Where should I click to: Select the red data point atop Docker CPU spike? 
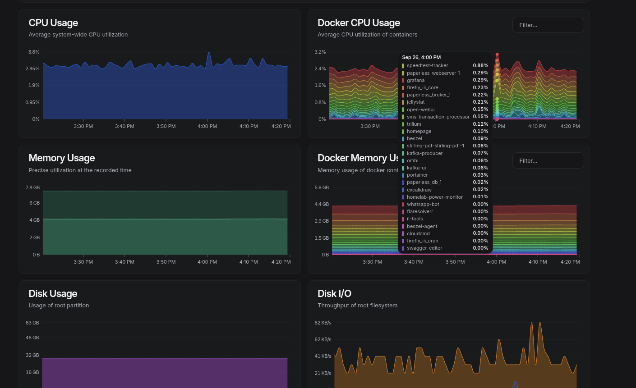coord(497,55)
